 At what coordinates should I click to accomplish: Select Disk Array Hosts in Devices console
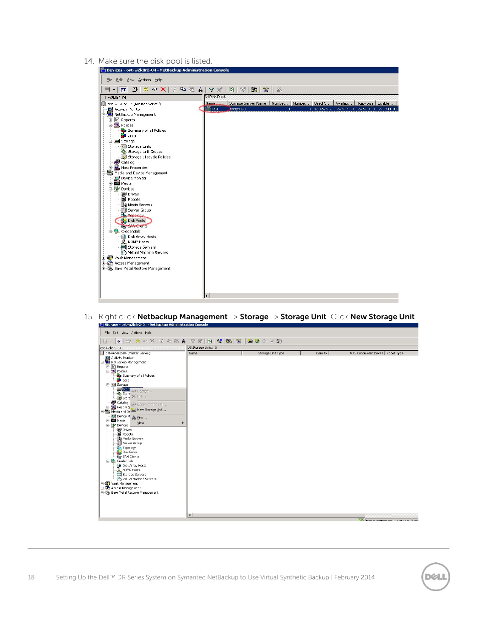142,237
